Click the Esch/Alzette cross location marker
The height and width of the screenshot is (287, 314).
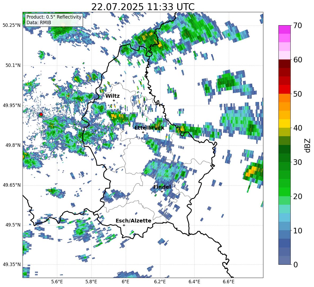point(124,225)
